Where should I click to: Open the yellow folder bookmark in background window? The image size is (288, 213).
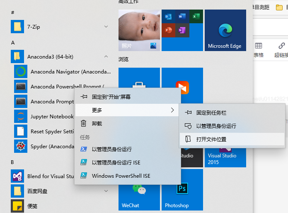coord(279,7)
